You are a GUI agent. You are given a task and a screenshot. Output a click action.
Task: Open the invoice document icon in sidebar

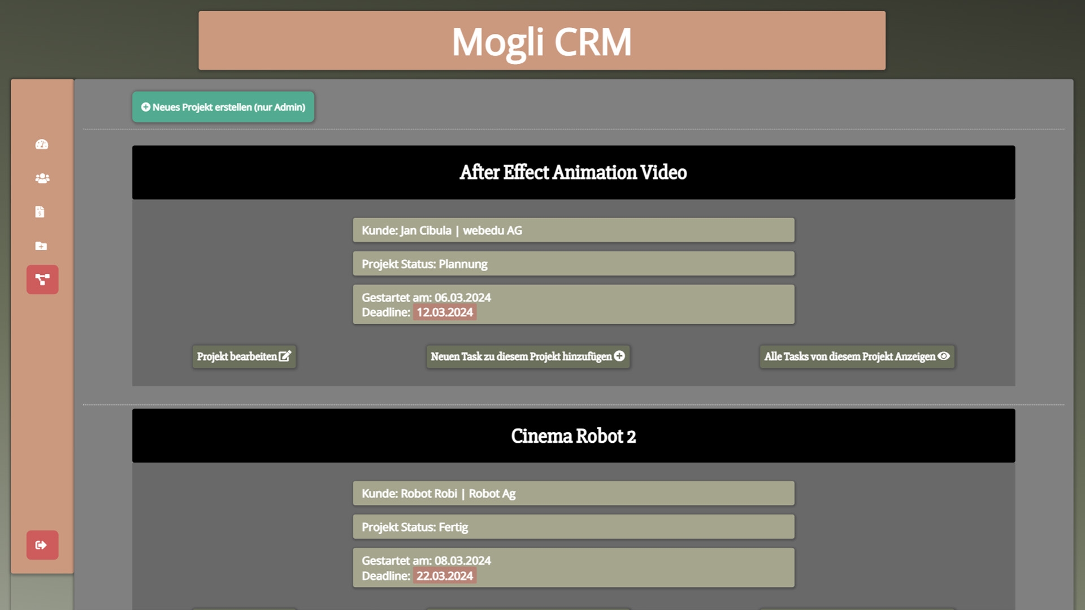pos(40,212)
